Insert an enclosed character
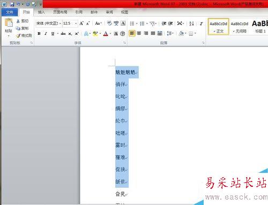The width and height of the screenshot is (268, 205). 123,34
